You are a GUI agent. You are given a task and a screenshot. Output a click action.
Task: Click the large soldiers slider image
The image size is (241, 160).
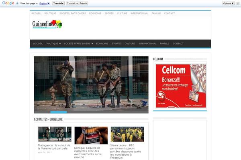click(x=91, y=85)
